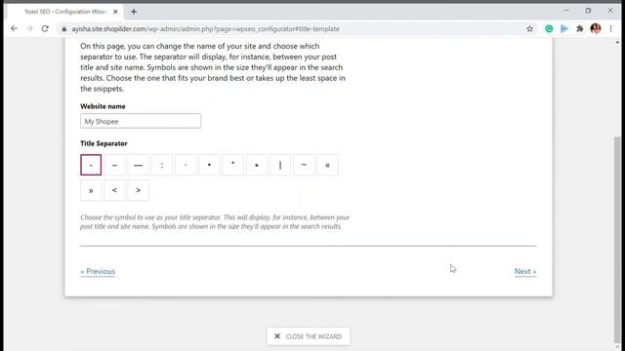The width and height of the screenshot is (625, 351).
Task: Open the Chrome three-dot menu
Action: 610,28
